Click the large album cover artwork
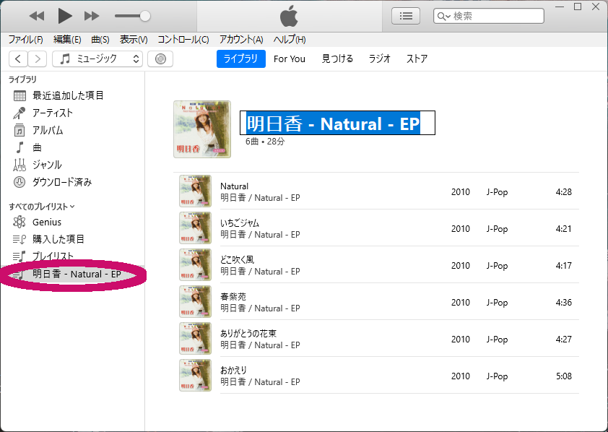The width and height of the screenshot is (608, 432). click(202, 129)
